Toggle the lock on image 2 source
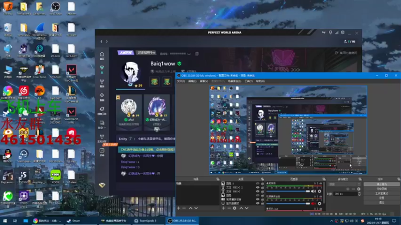401x225 pixels. [x=262, y=183]
